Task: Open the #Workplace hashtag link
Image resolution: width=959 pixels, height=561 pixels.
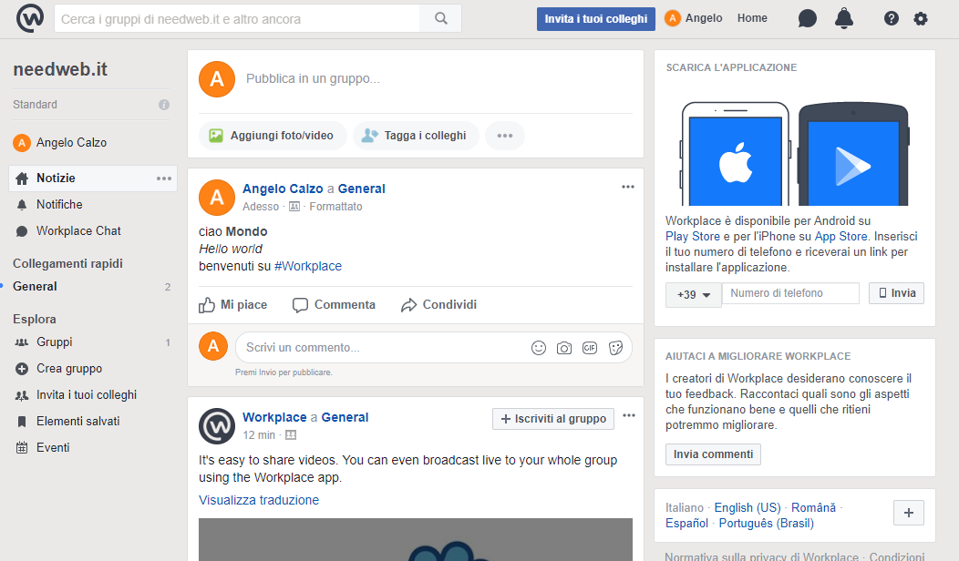Action: point(308,267)
